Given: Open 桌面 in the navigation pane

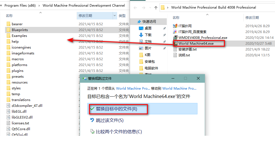Looking at the screenshot, I should [148, 28].
